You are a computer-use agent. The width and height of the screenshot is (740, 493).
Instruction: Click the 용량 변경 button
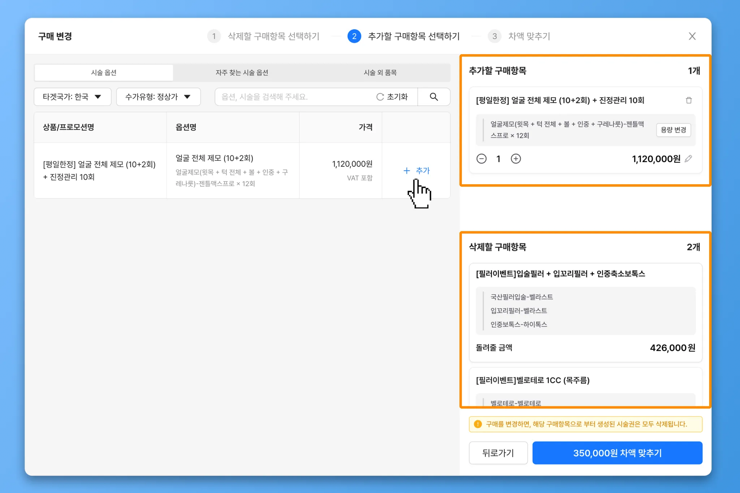coord(673,130)
